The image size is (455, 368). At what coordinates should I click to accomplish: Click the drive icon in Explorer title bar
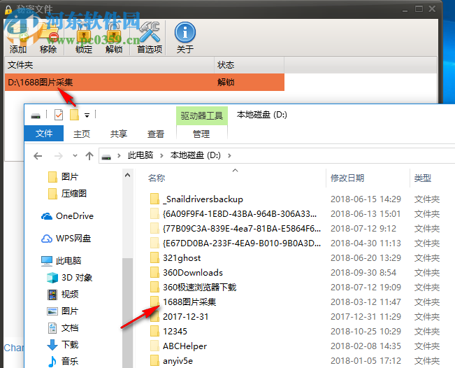(36, 116)
